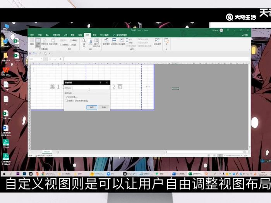Viewport: 271px width, 203px height.
Task: Toggle the Print settings checkbox in the dialog
Action: point(67,97)
